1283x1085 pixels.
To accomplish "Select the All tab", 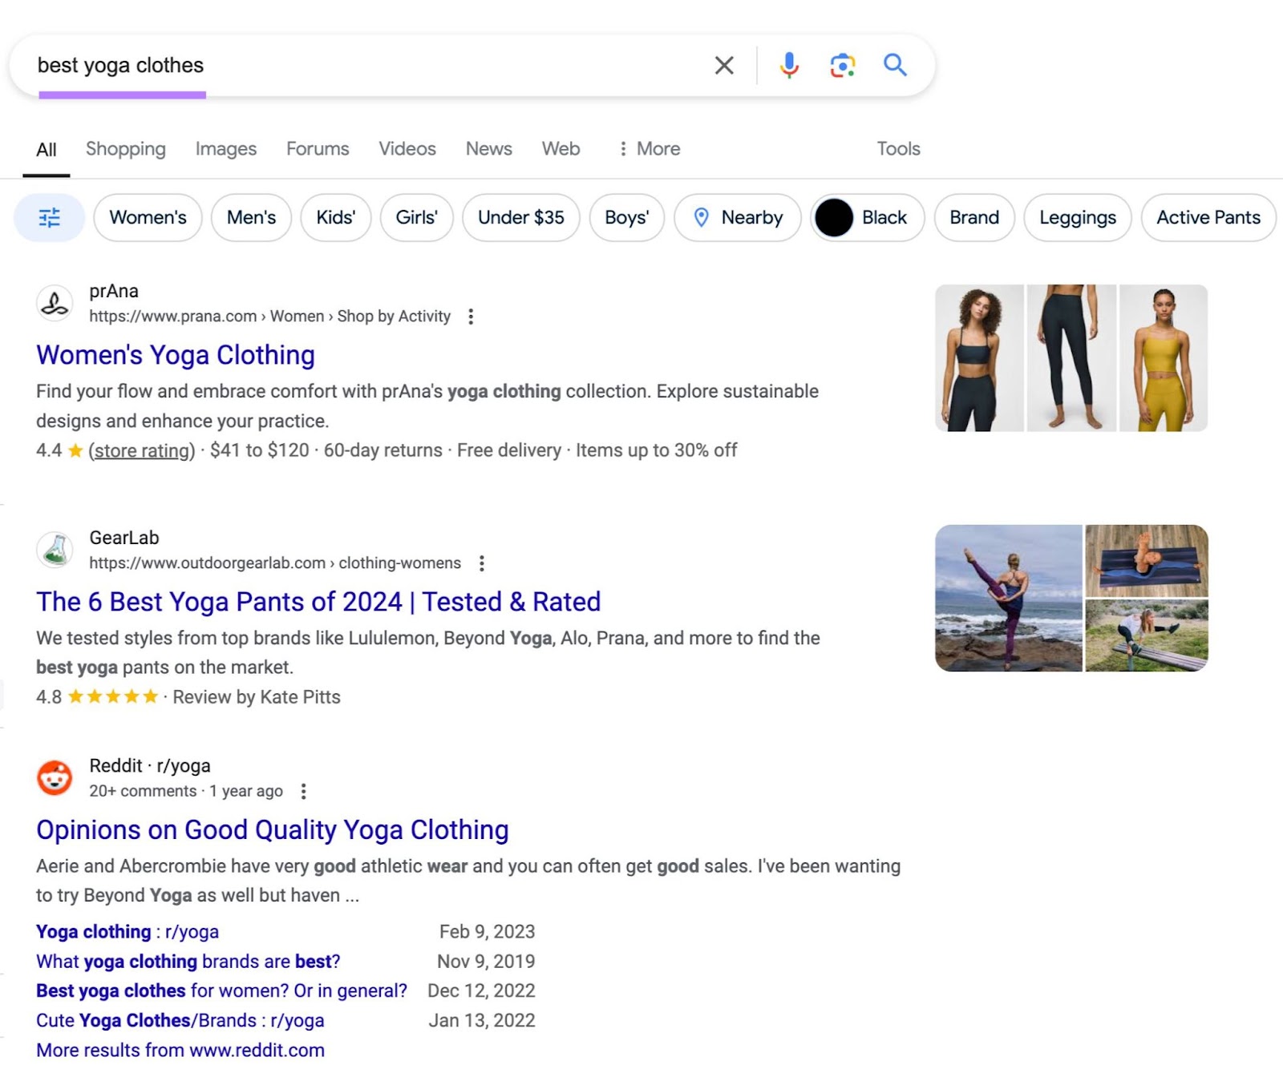I will (47, 150).
